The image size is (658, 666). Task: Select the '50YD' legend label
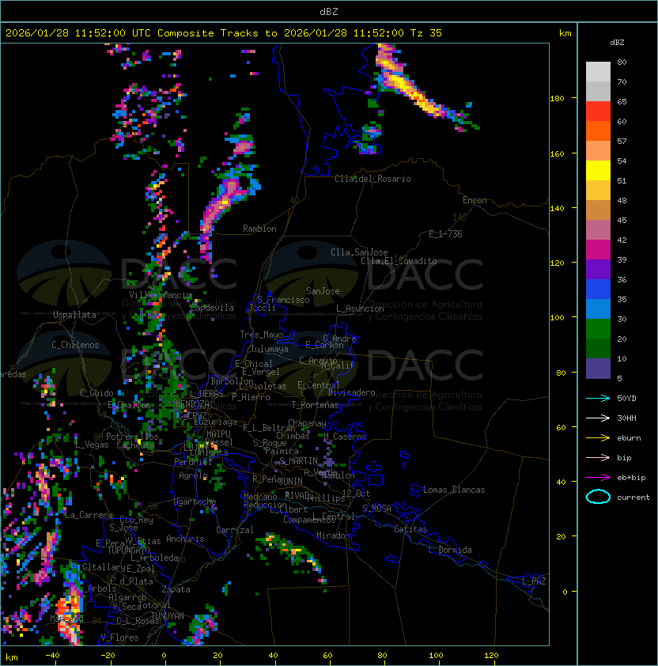point(626,398)
